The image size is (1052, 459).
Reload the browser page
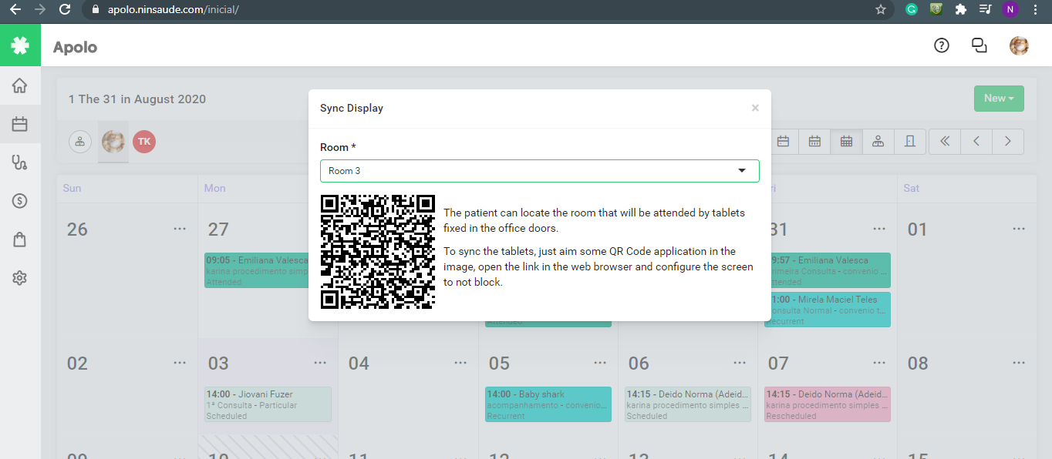[x=65, y=10]
